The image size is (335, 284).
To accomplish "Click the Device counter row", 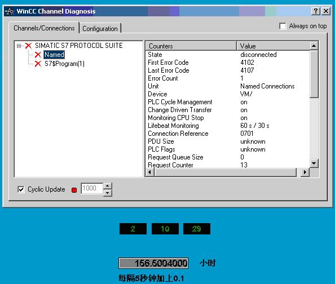I will pyautogui.click(x=227, y=94).
